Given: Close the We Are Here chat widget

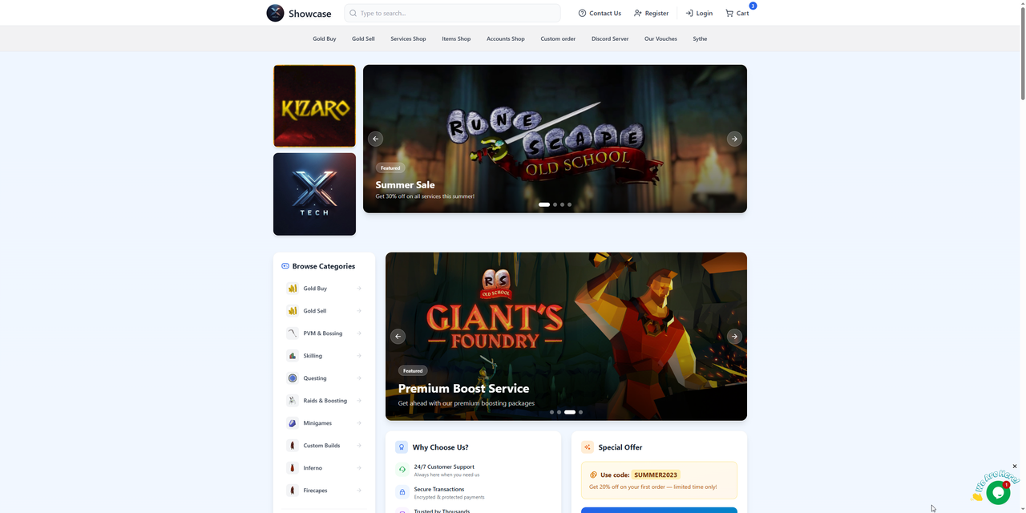Looking at the screenshot, I should [1015, 467].
